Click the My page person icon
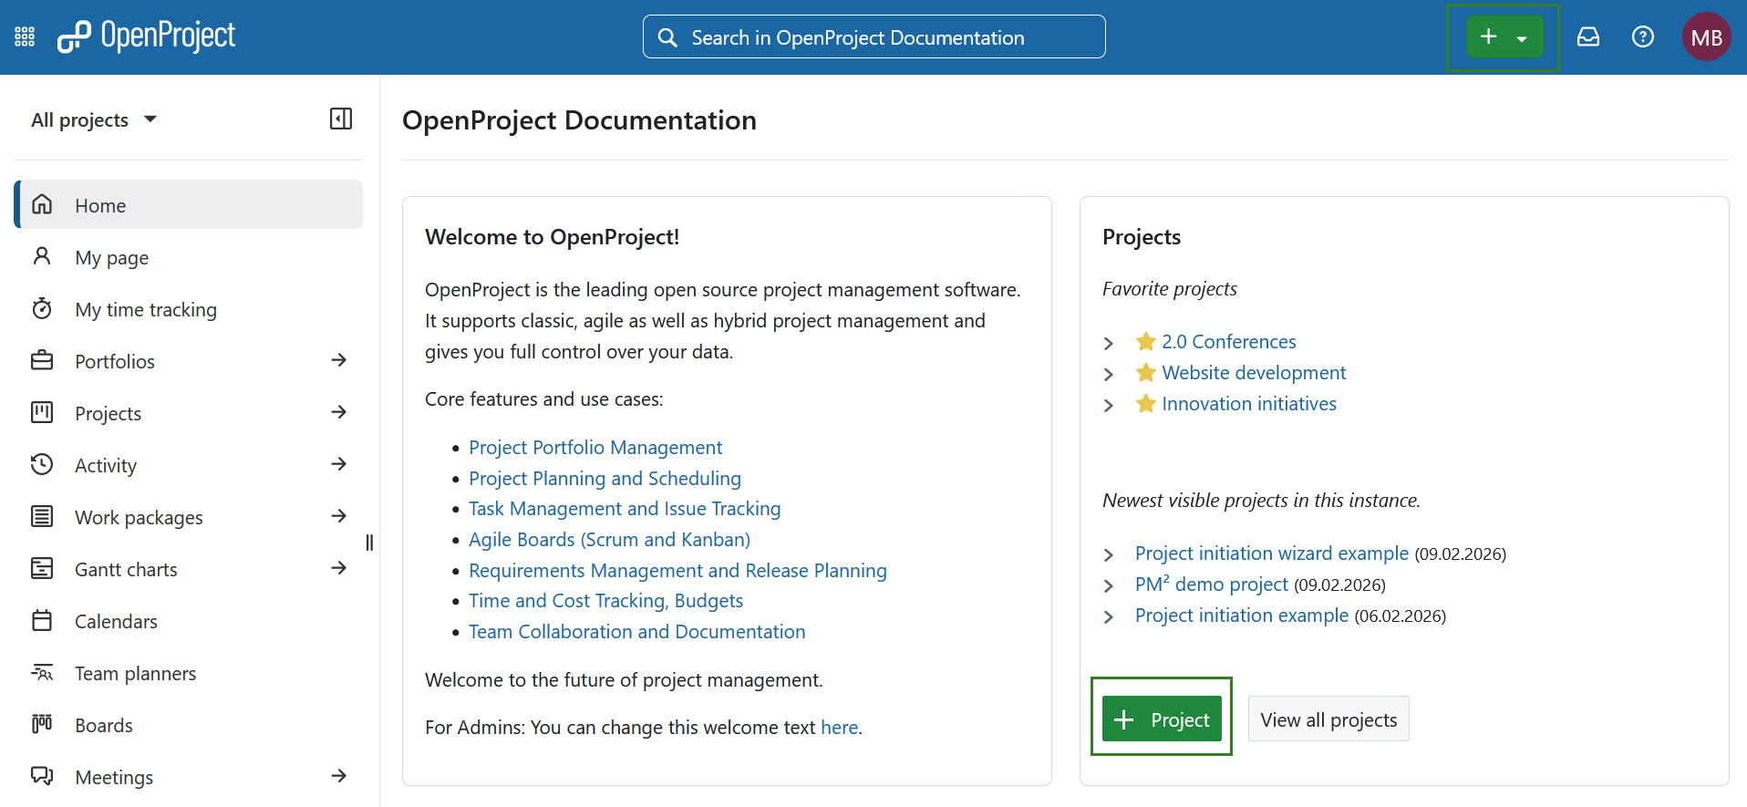Viewport: 1747px width, 807px height. coord(42,256)
